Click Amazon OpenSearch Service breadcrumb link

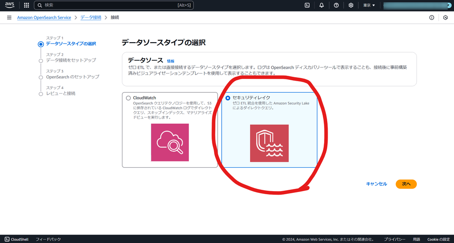(x=44, y=17)
